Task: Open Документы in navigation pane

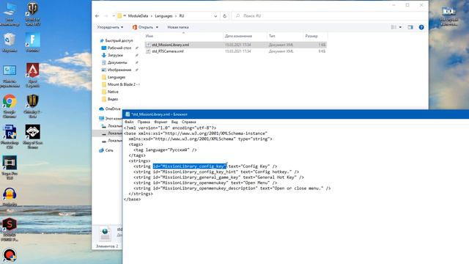Action: pos(117,62)
